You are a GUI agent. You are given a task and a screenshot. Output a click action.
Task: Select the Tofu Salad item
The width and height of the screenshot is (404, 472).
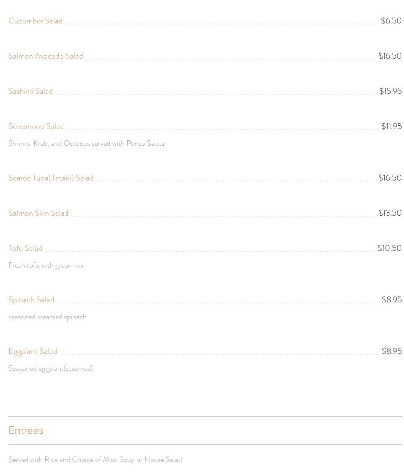pyautogui.click(x=26, y=248)
